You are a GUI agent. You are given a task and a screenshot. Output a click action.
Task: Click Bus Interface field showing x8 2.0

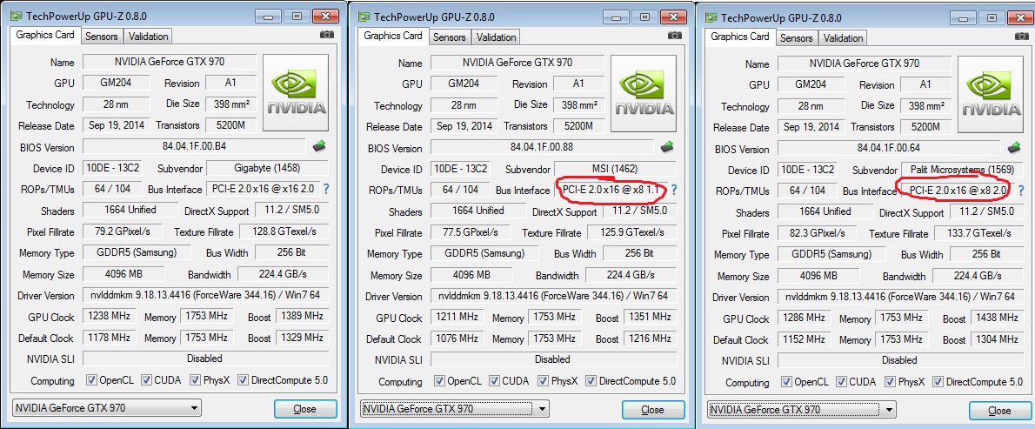(958, 191)
